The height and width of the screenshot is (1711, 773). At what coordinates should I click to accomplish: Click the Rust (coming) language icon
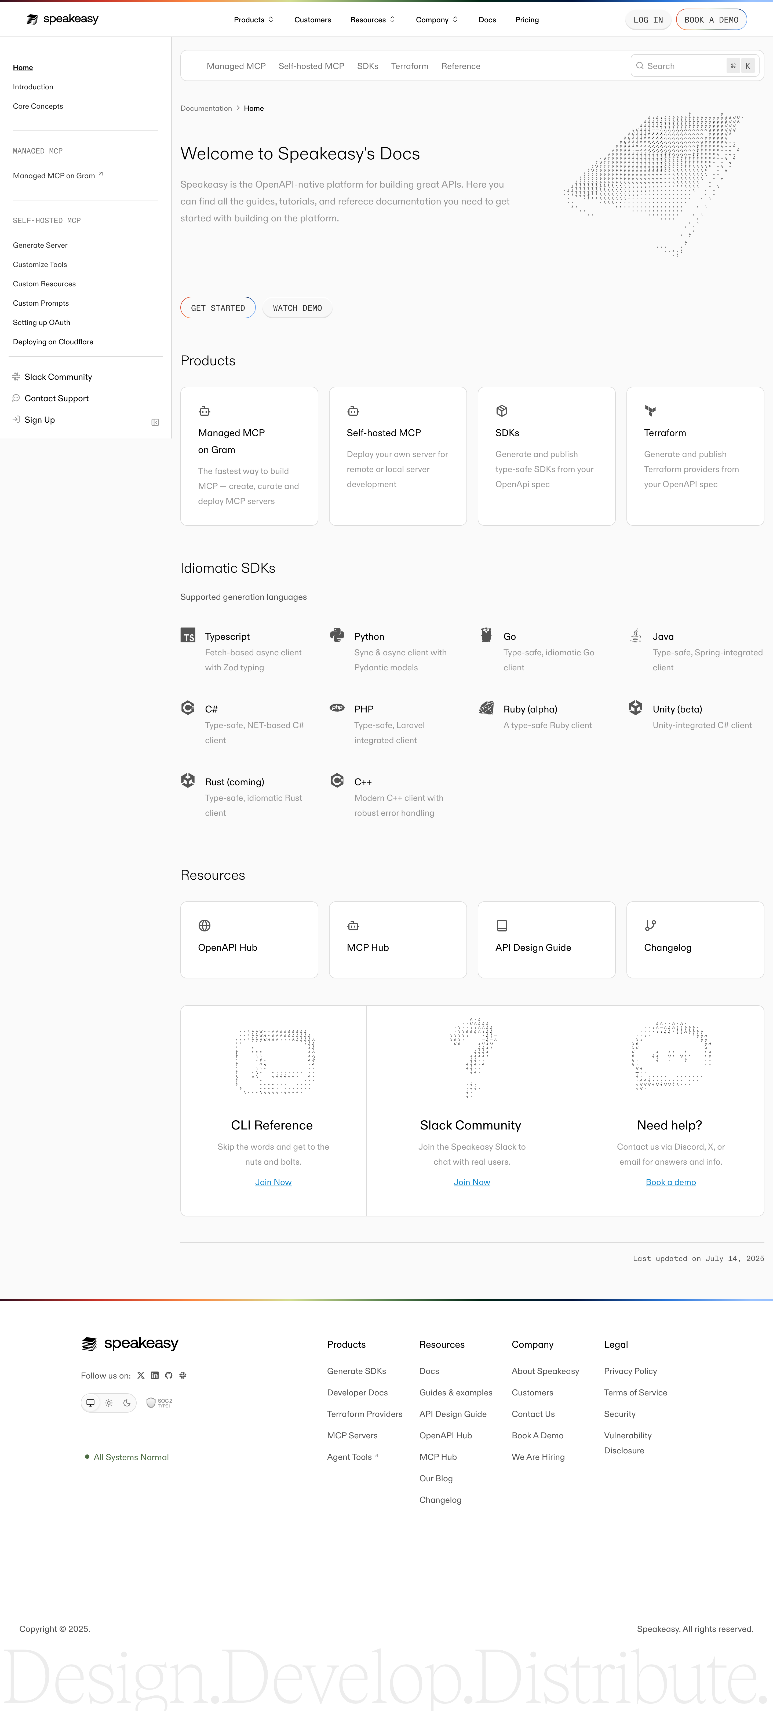(x=188, y=780)
